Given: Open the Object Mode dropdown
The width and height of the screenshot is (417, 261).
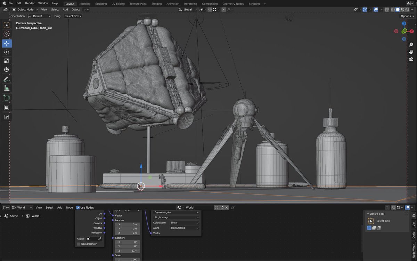Looking at the screenshot, I should click(x=25, y=10).
